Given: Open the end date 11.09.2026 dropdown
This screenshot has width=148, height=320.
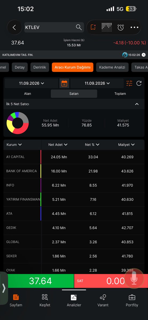Looking at the screenshot, I should (x=97, y=83).
